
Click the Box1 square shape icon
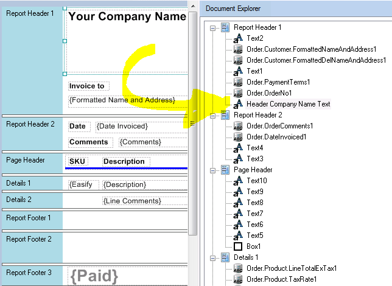[x=238, y=246]
